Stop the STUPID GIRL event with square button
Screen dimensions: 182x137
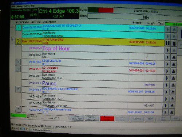coord(174,43)
